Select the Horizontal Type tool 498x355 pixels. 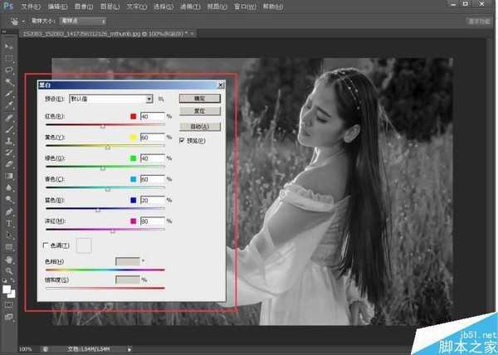pyautogui.click(x=10, y=223)
